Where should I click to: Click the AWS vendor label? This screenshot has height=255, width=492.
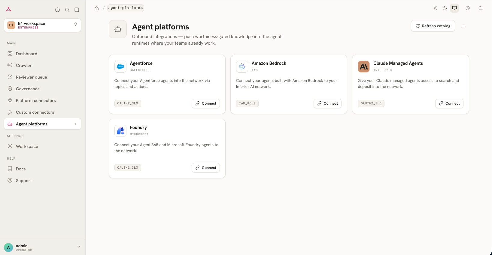click(255, 70)
